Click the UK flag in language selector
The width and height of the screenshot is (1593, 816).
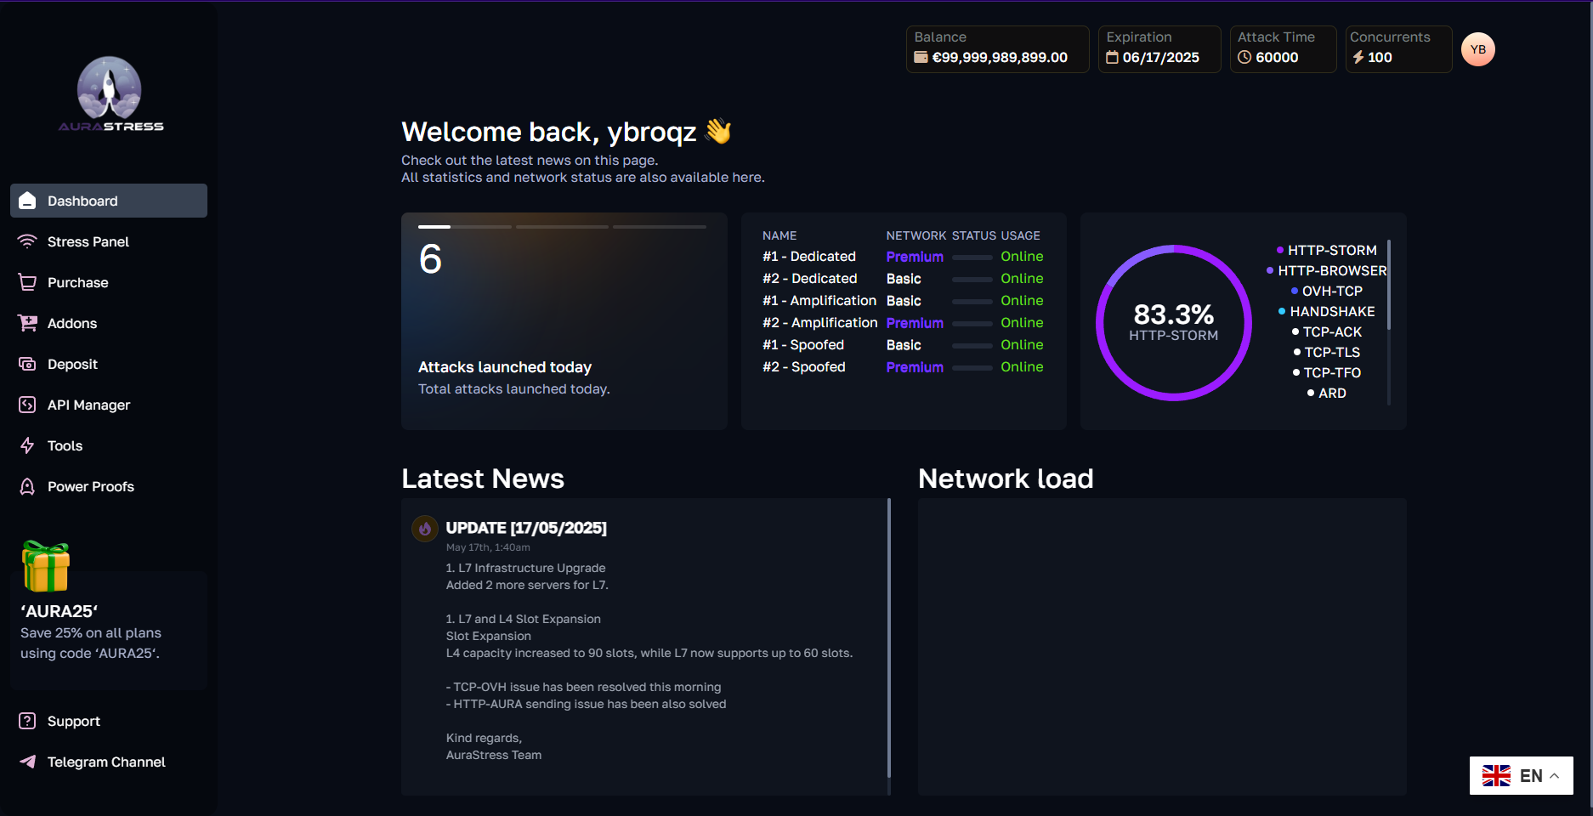click(1496, 775)
